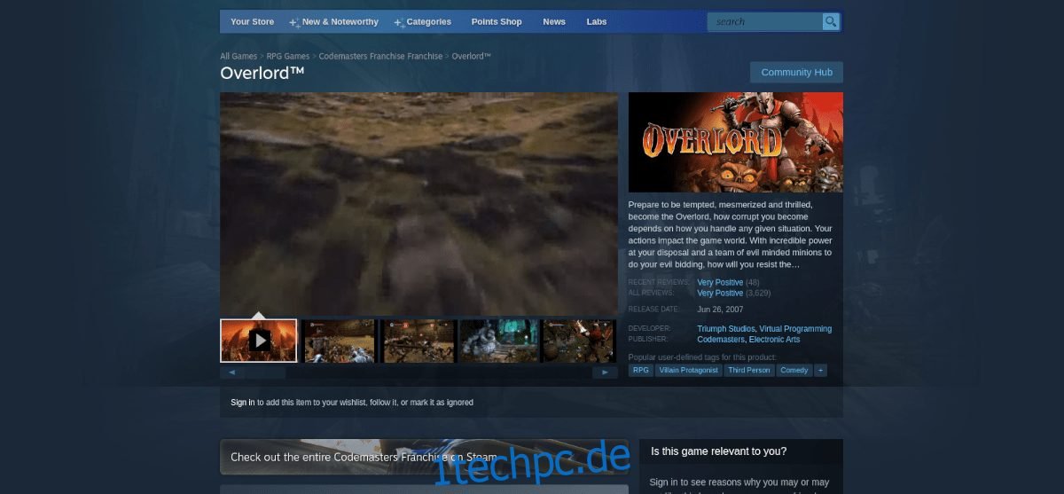Click the Codemasters Franchise breadcrumb
Viewport: 1064px width, 494px height.
tap(380, 56)
